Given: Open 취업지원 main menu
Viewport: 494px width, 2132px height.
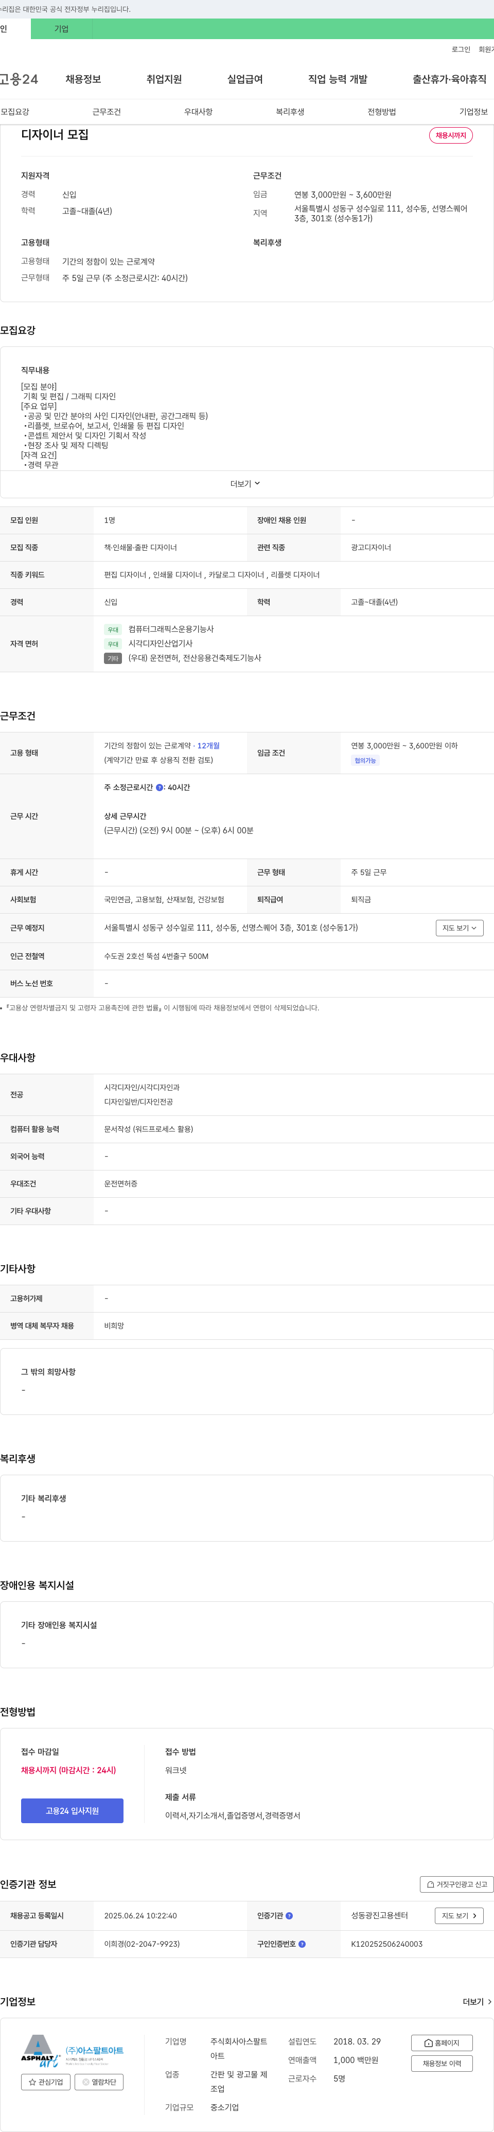Looking at the screenshot, I should [164, 79].
